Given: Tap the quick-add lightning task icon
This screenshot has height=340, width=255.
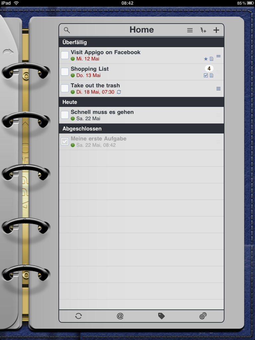Looking at the screenshot, I should [203, 30].
